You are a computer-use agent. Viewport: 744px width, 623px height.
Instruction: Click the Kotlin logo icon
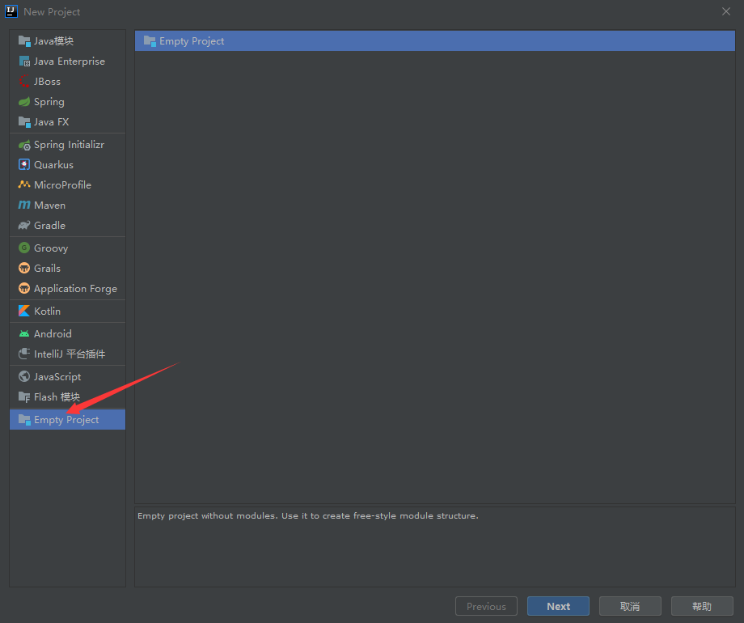24,311
